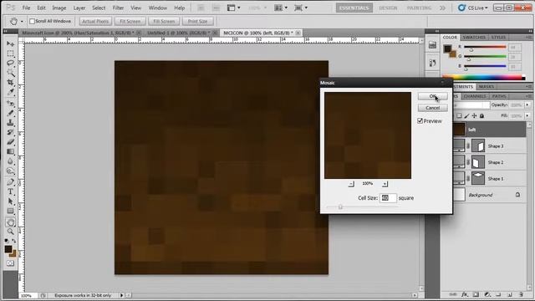Image resolution: width=535 pixels, height=301 pixels.
Task: Select the Horizontal Type tool
Action: click(11, 191)
